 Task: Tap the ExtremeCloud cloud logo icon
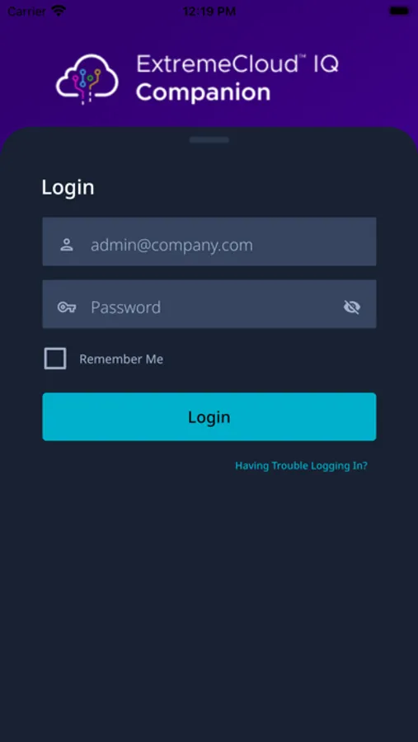[87, 79]
